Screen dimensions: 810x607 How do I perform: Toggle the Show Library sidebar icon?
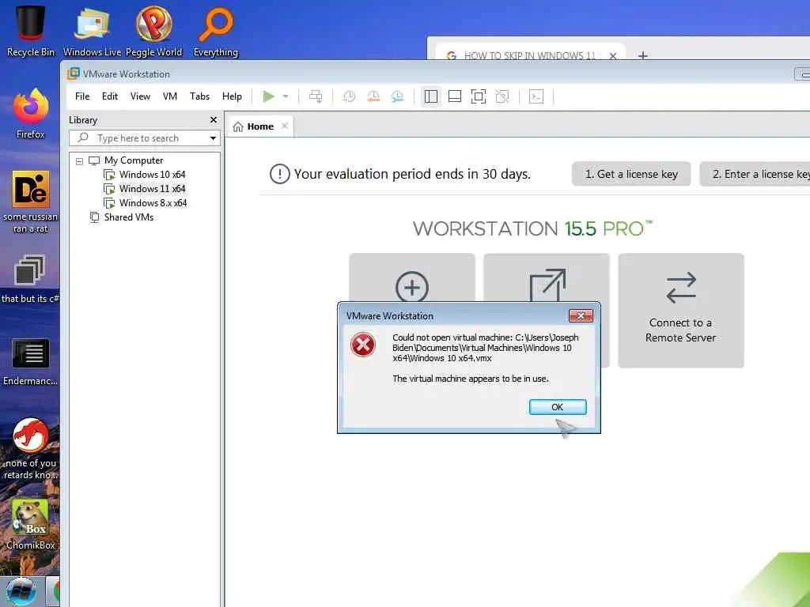431,96
